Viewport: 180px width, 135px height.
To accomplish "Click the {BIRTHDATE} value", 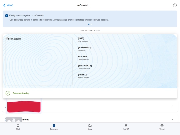I will pos(85,66).
